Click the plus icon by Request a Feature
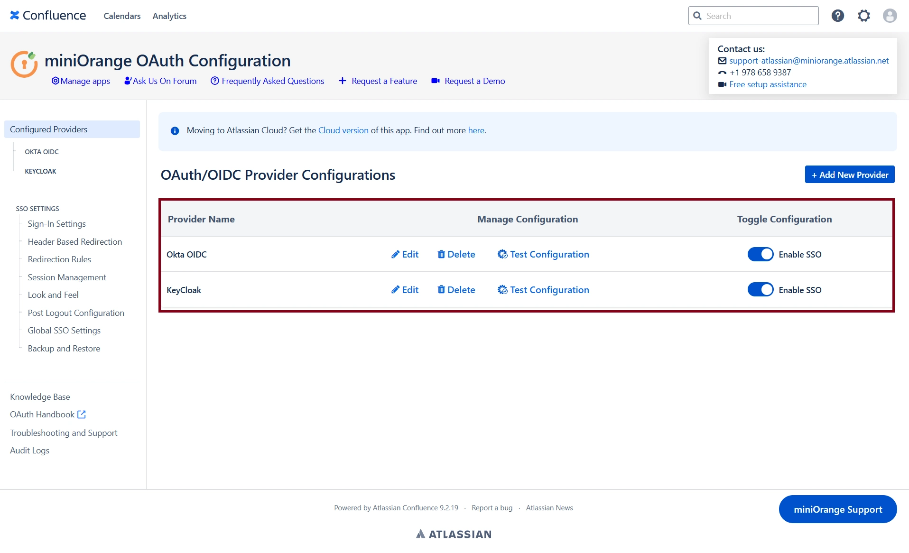Viewport: 909px width, 553px height. click(343, 81)
